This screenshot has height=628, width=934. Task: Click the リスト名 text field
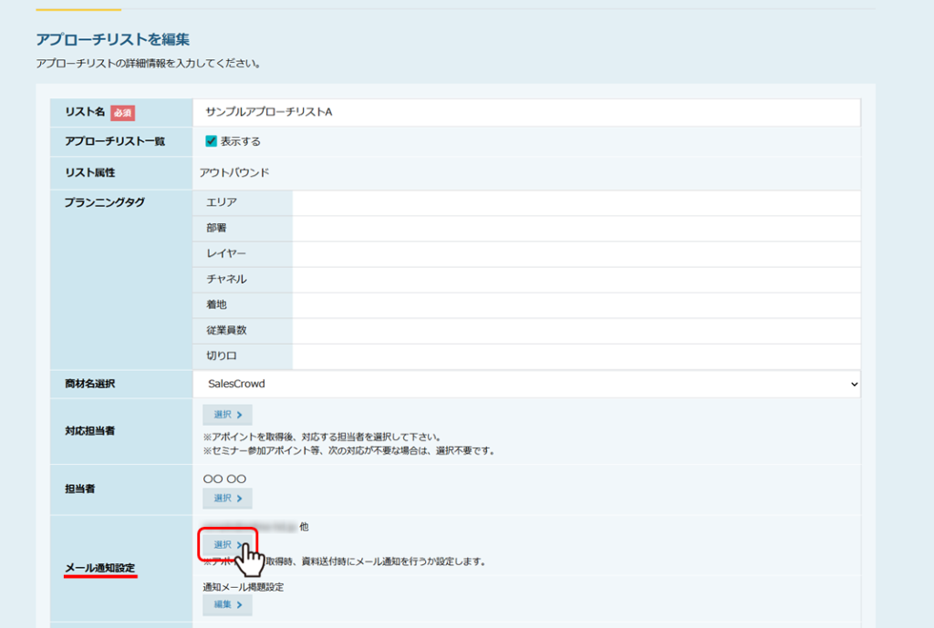click(x=526, y=112)
